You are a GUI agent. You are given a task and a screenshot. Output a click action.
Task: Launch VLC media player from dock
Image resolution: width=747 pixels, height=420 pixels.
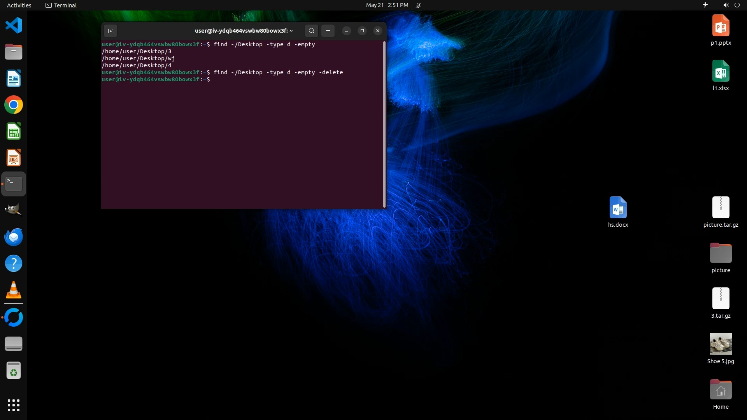pos(14,290)
